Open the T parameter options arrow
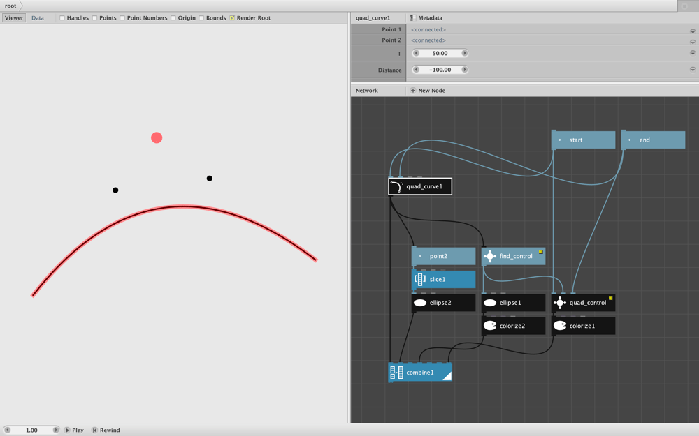699x436 pixels. [x=693, y=53]
